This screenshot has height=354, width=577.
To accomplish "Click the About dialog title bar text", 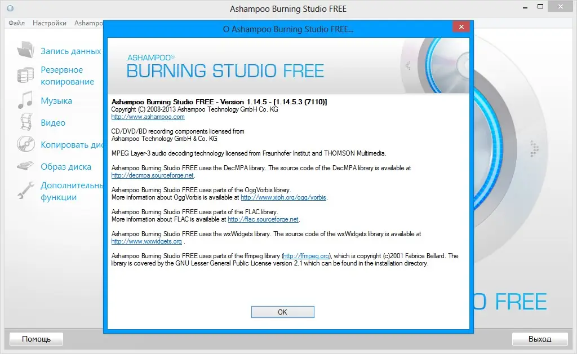I will point(288,29).
